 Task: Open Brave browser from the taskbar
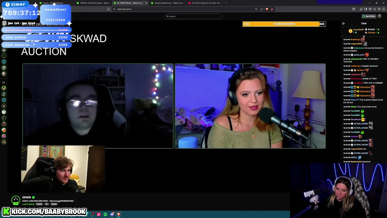point(119,214)
